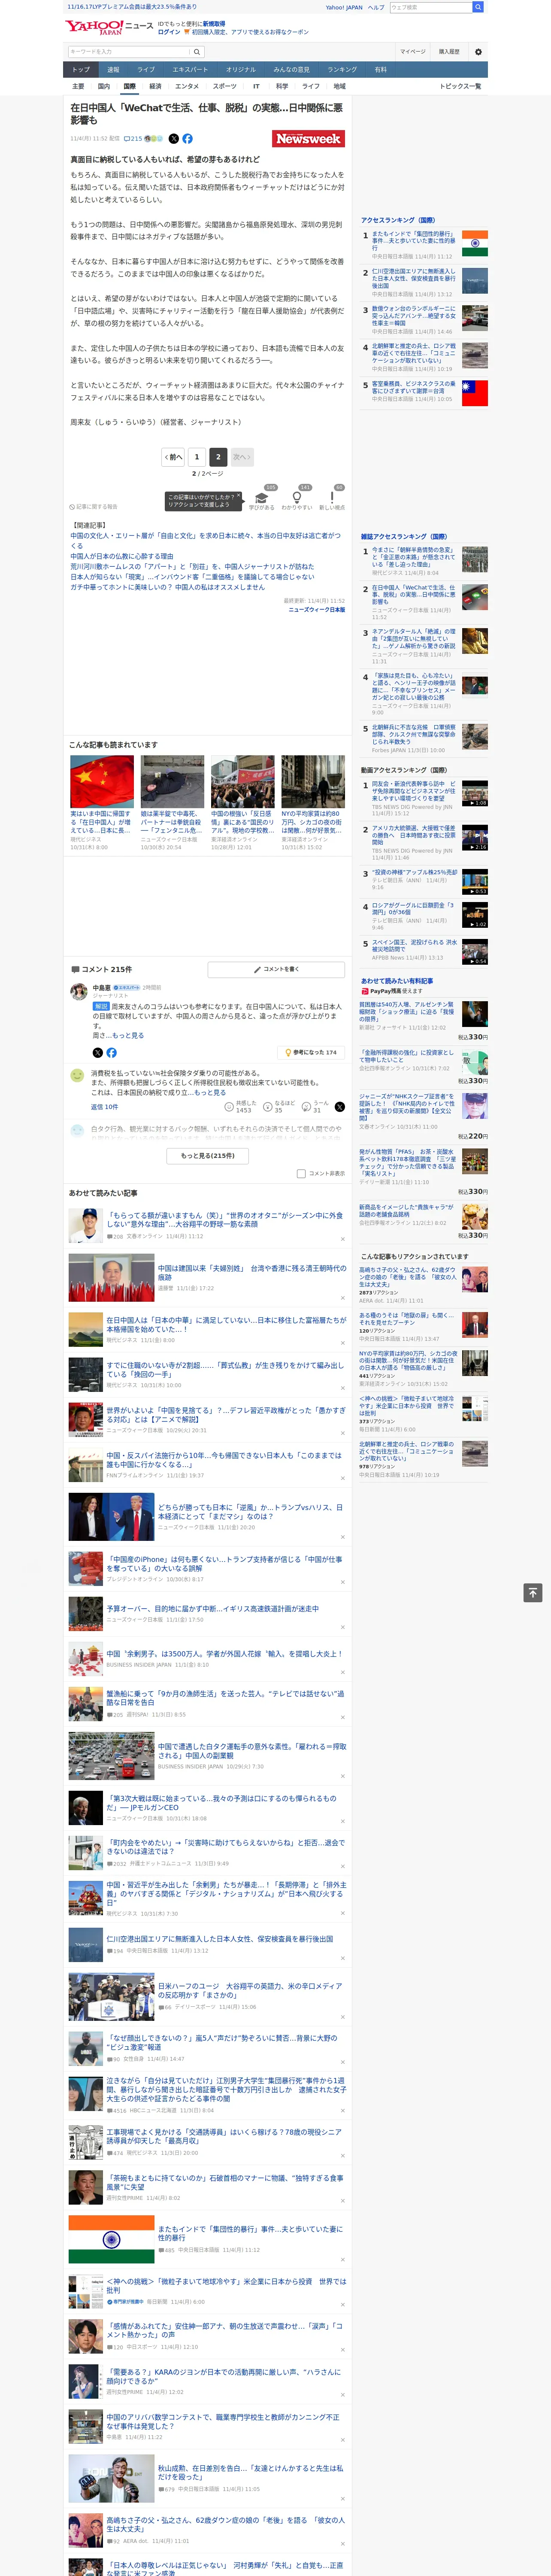Open the settings gear in header

tap(478, 52)
